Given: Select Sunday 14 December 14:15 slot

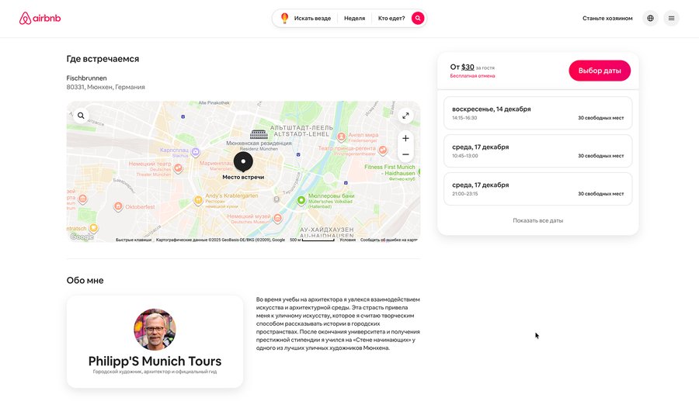Looking at the screenshot, I should click(x=537, y=113).
